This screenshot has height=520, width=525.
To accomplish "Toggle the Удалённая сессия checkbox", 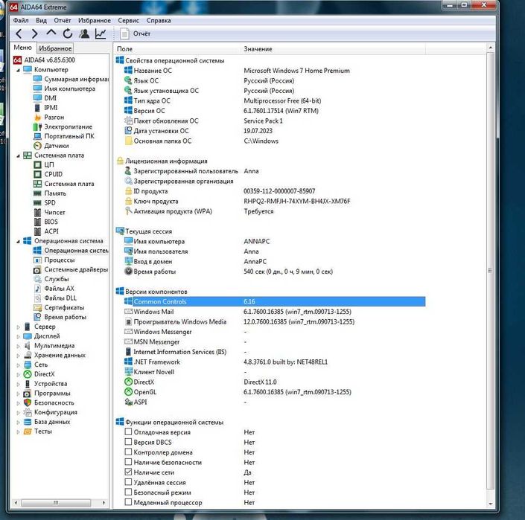I will pos(128,482).
